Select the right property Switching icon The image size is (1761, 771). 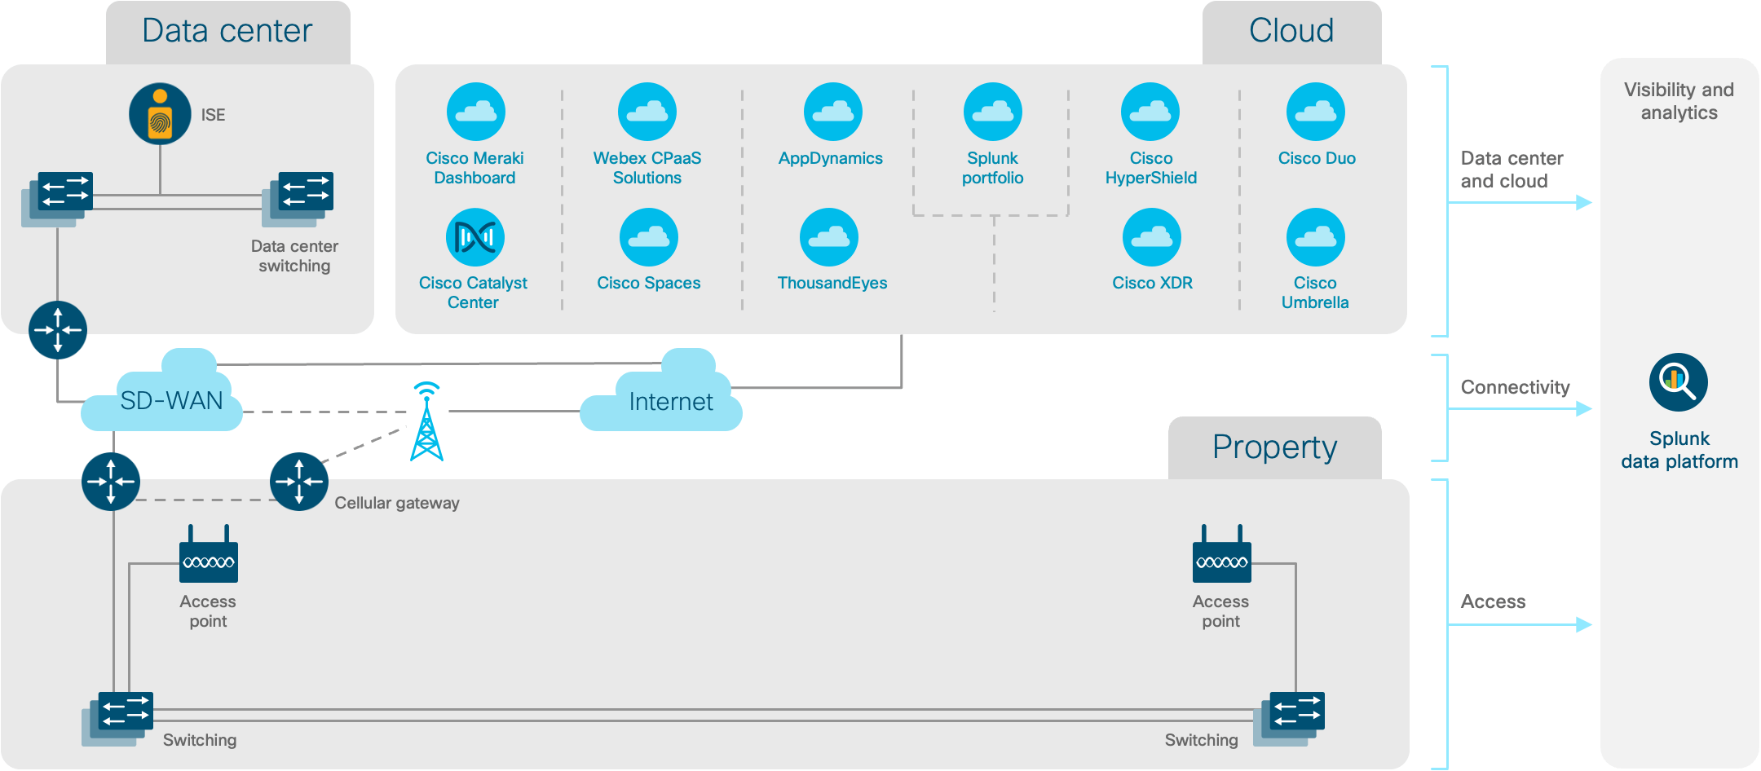click(x=1289, y=719)
